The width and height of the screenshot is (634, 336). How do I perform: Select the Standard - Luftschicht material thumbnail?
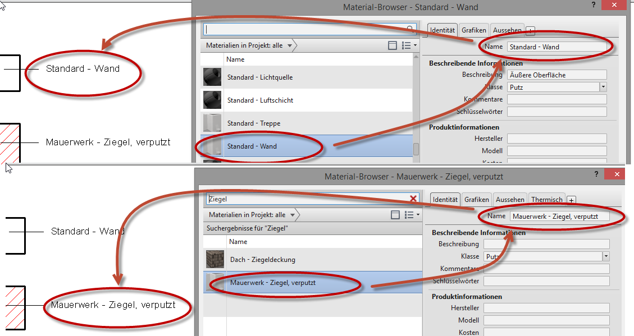click(212, 100)
